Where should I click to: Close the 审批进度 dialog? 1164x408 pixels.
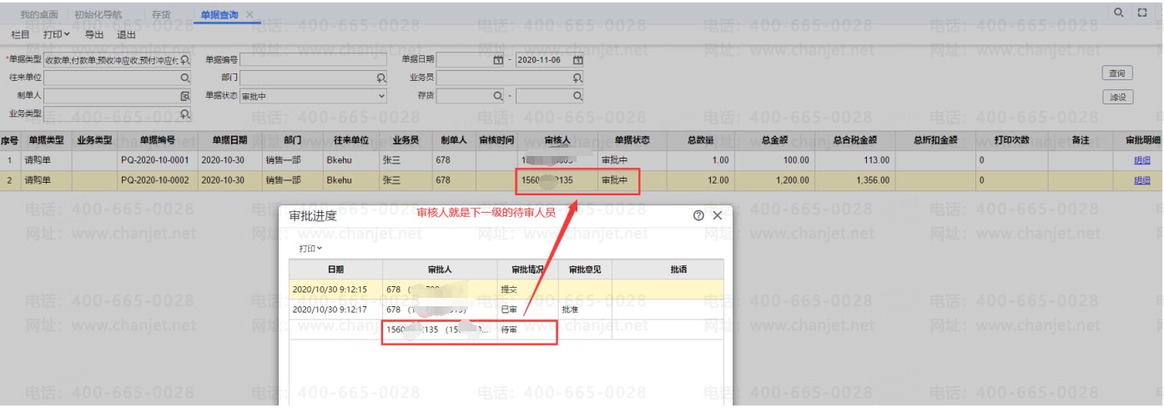(x=718, y=215)
